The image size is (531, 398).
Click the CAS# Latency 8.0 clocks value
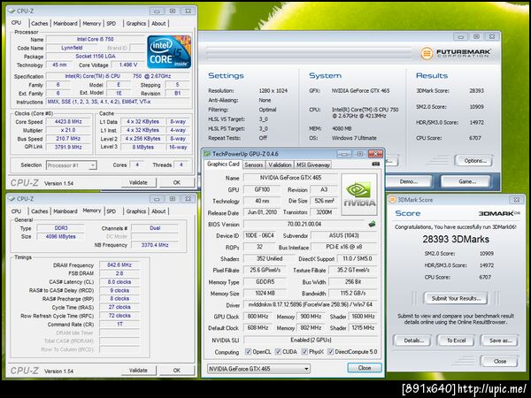click(x=119, y=281)
